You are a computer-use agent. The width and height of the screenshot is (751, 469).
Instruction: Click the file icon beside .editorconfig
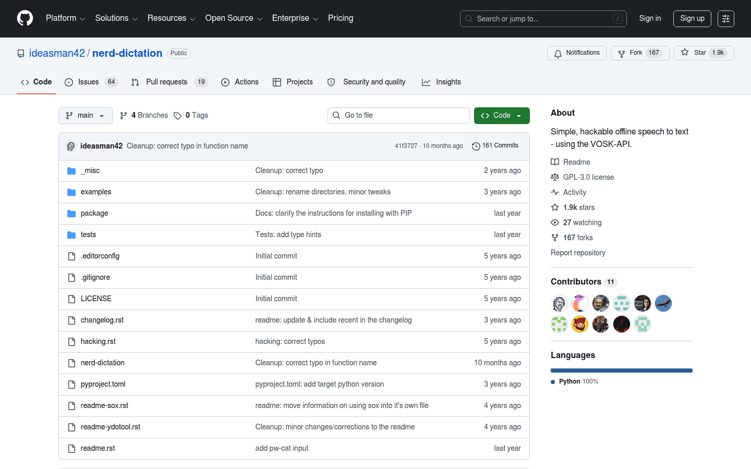(x=71, y=256)
